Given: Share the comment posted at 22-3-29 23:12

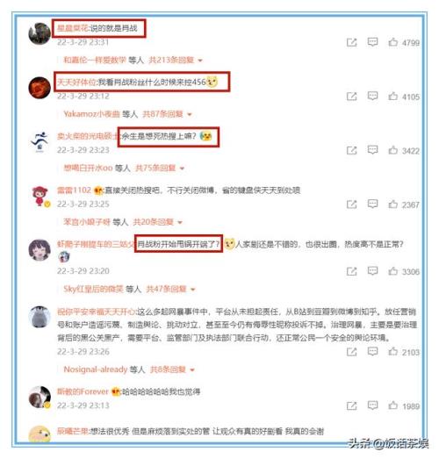Looking at the screenshot, I should [351, 97].
